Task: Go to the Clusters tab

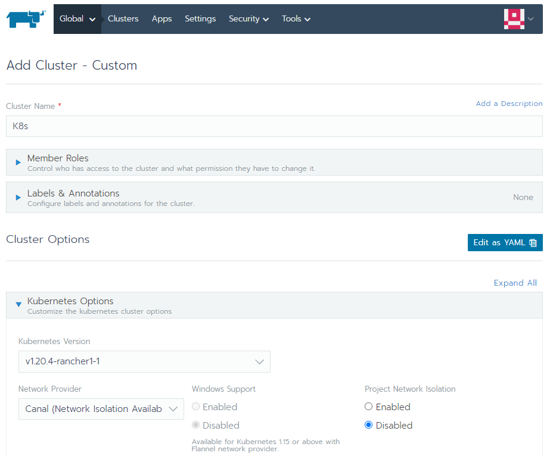Action: click(x=123, y=18)
